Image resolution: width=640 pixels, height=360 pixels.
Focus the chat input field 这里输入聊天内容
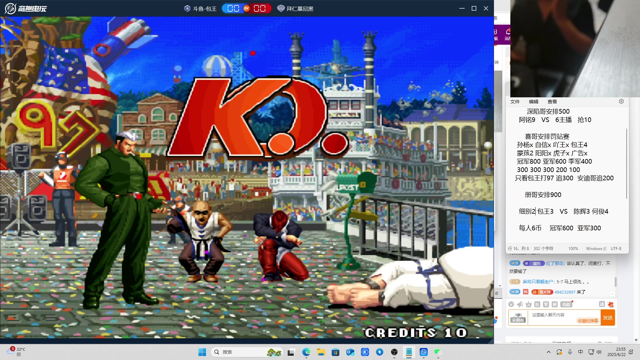click(x=564, y=318)
